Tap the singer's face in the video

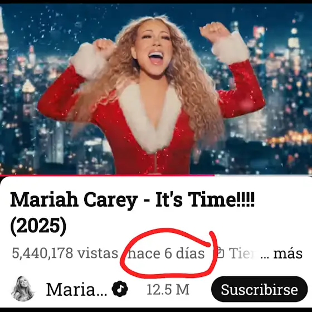tap(154, 47)
